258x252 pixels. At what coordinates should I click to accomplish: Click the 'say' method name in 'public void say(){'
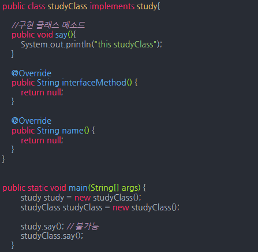tap(61, 35)
